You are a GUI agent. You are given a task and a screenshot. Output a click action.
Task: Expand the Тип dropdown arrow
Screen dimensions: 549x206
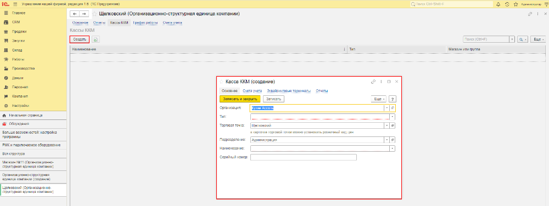pyautogui.click(x=393, y=117)
